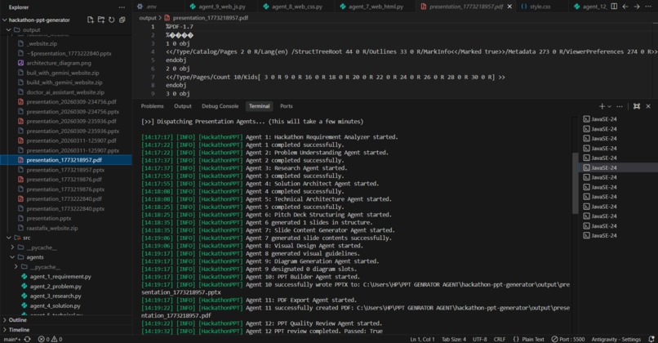Viewport: 658px width, 343px height.
Task: Refresh the Explorer file tree
Action: pyautogui.click(x=112, y=20)
